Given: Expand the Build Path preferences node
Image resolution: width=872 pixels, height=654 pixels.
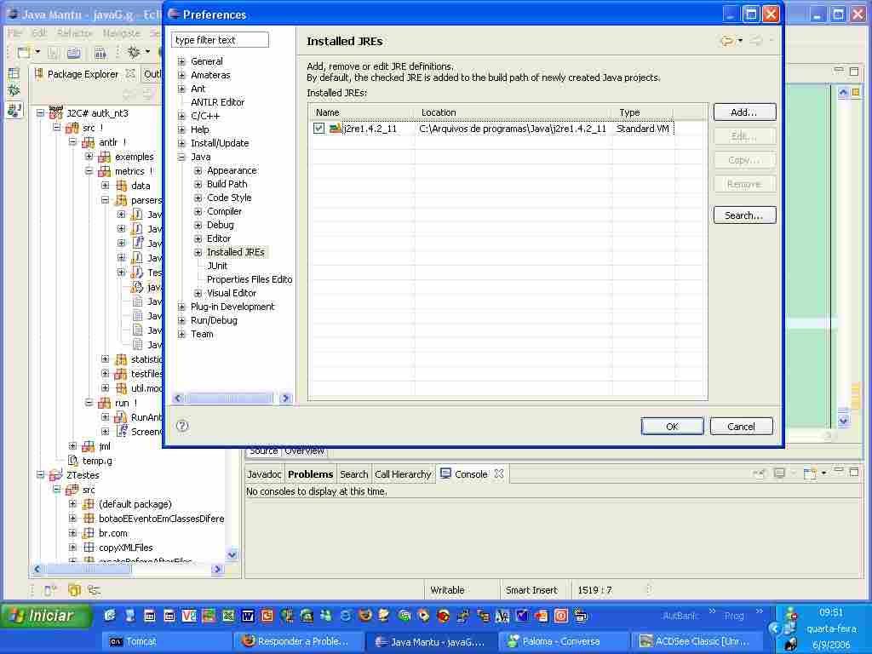Looking at the screenshot, I should tap(198, 184).
